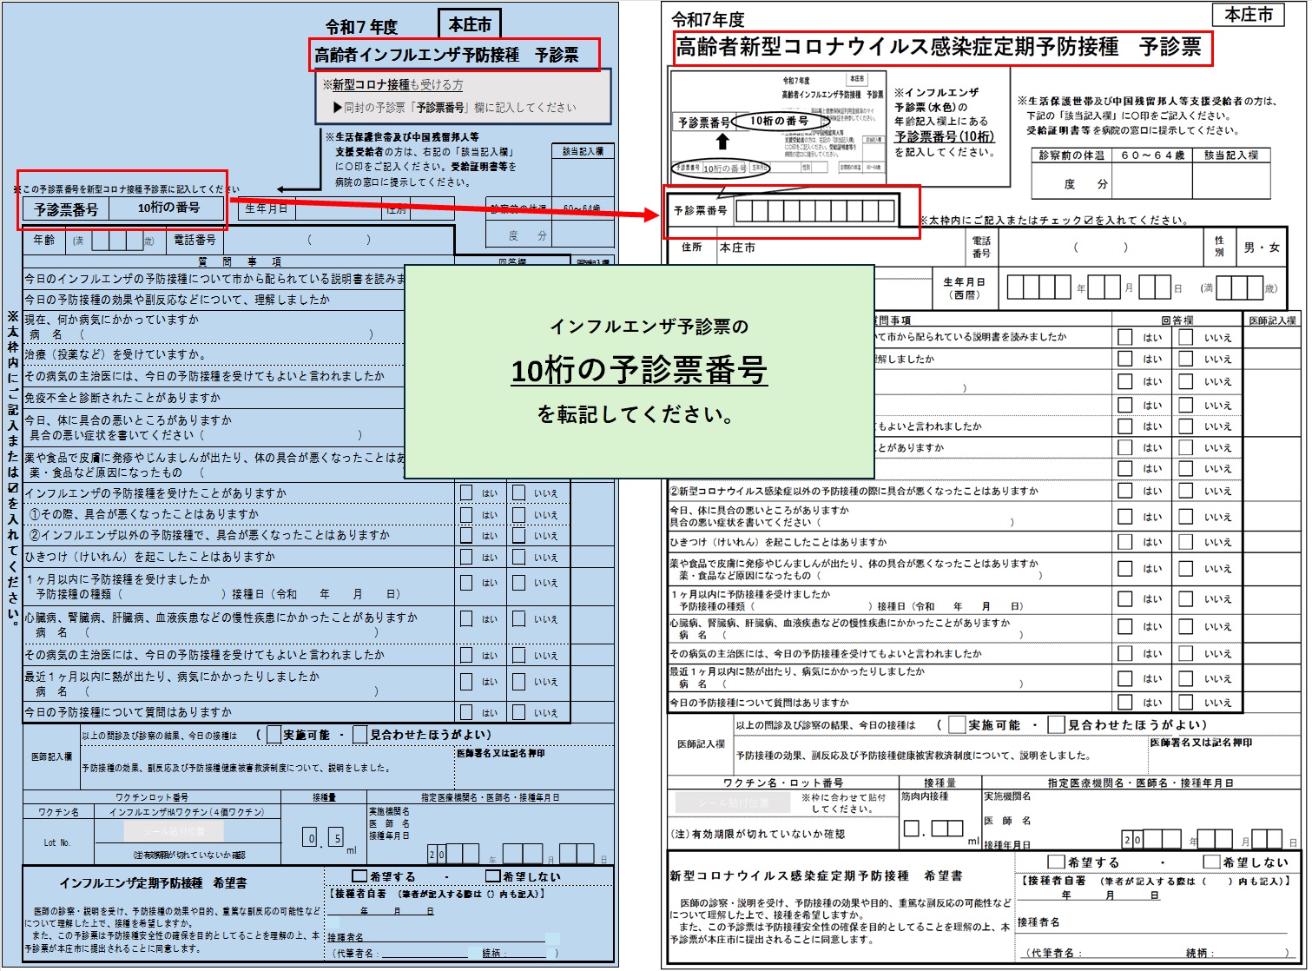Check いいえ for インフルエンザの予防接種を受けたこと question

click(518, 492)
